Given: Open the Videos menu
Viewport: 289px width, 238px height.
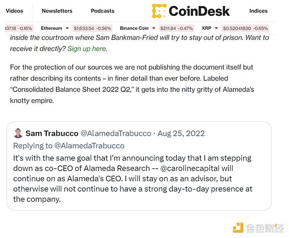Looking at the screenshot, I should point(14,11).
